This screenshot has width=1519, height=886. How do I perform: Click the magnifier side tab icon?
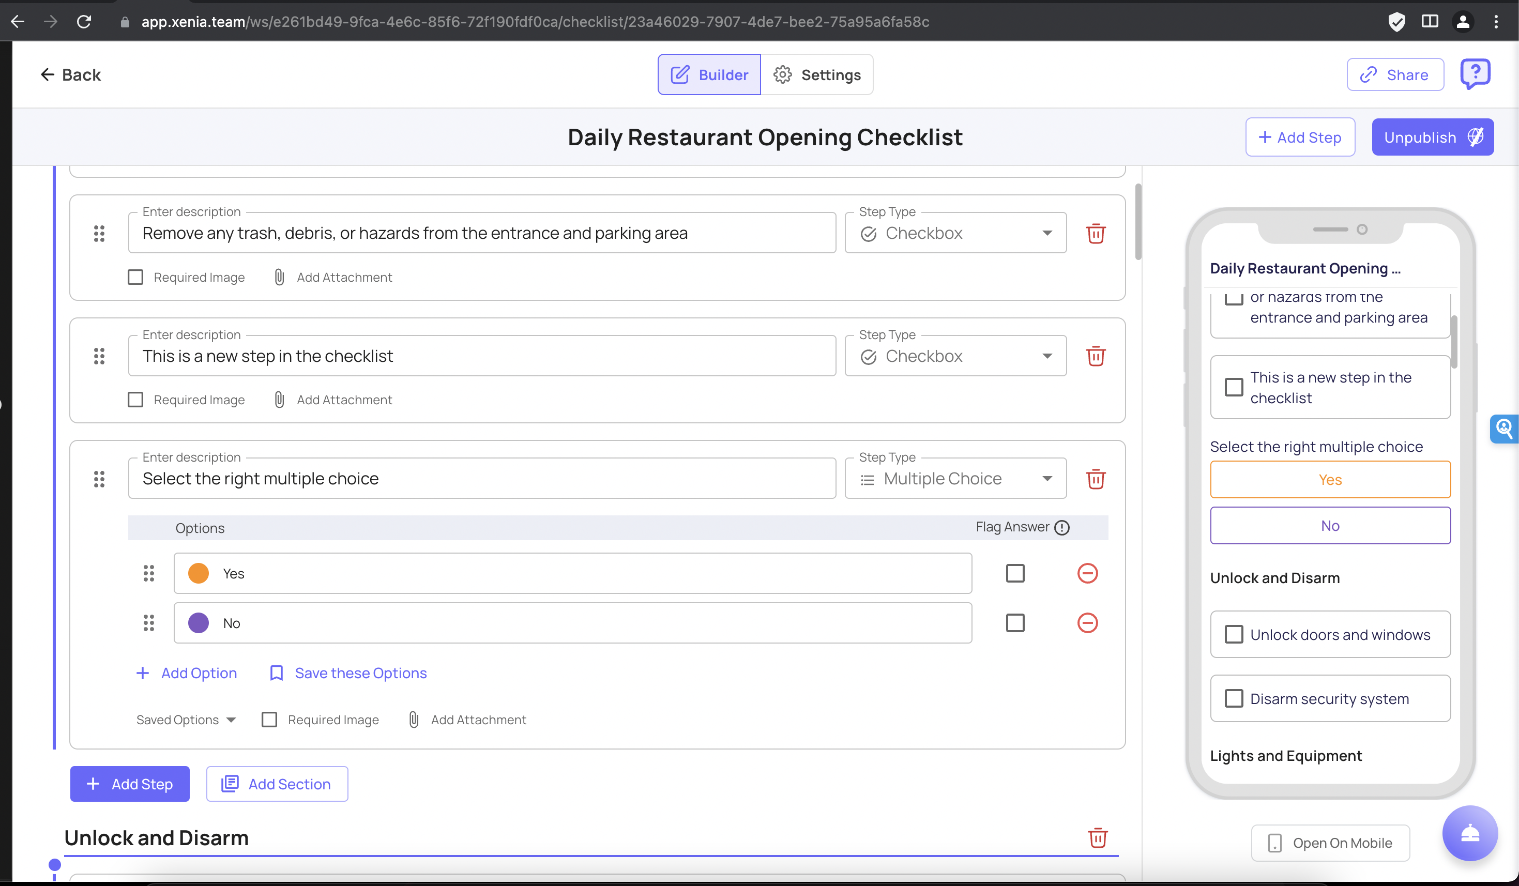[1505, 429]
